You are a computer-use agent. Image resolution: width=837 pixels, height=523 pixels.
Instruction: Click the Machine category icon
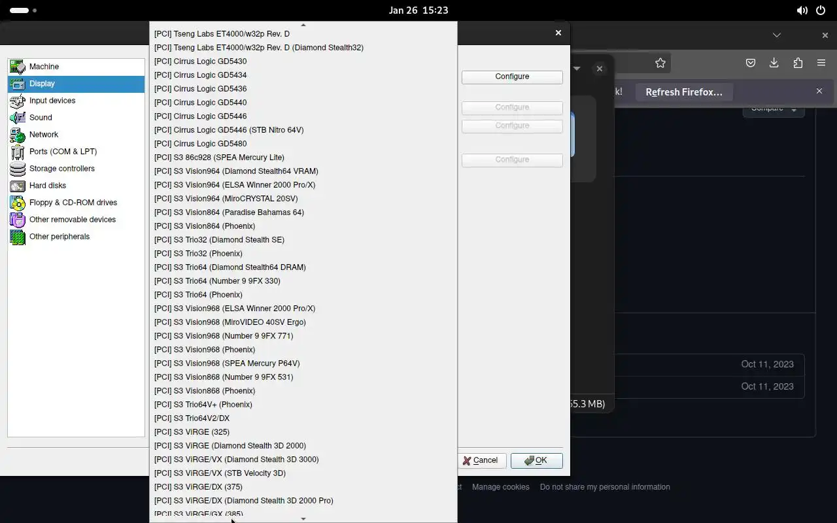pos(18,67)
